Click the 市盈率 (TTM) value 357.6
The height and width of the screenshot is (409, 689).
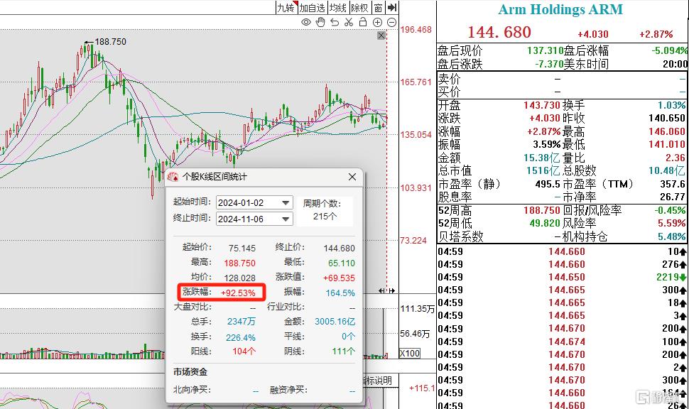click(672, 184)
